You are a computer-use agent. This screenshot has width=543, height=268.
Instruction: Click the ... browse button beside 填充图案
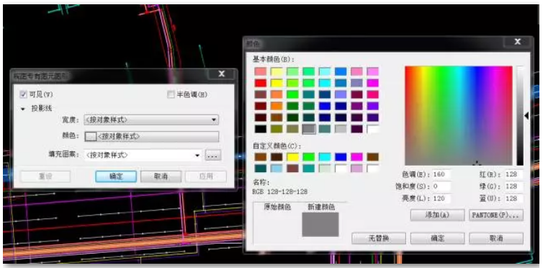(x=213, y=156)
